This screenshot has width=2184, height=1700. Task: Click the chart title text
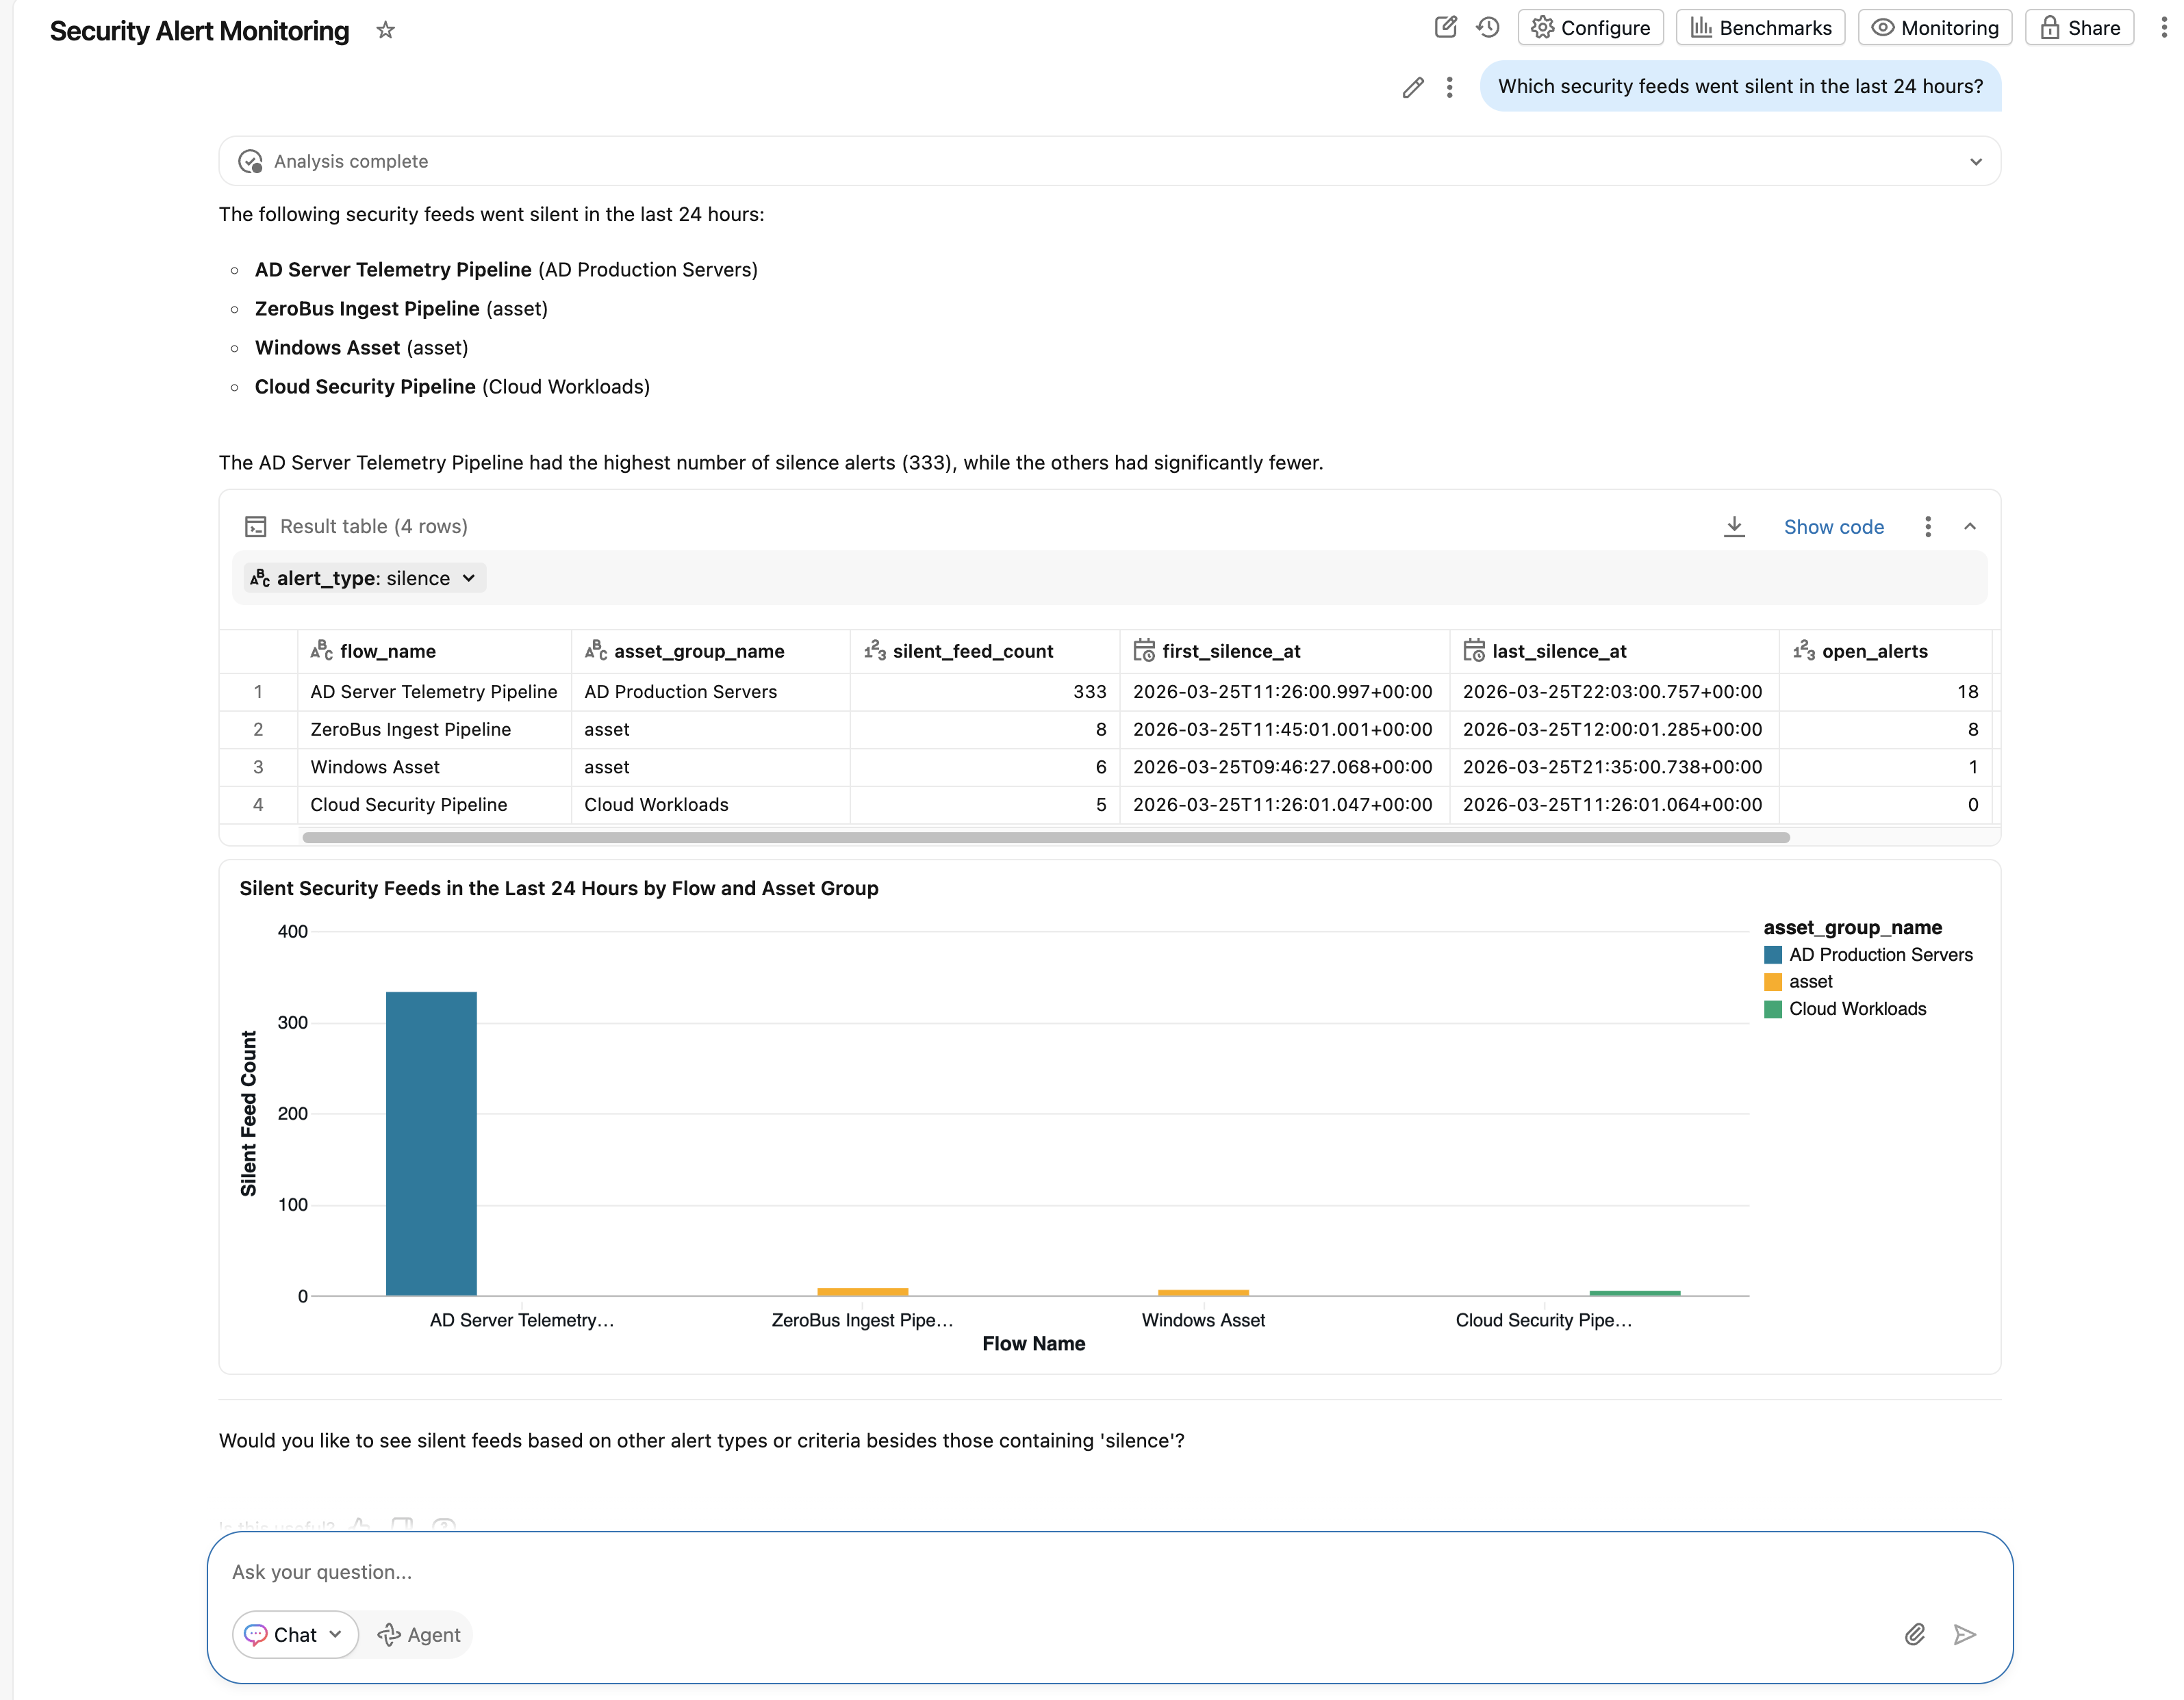(x=558, y=888)
